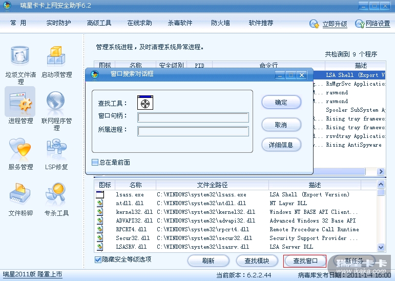Screen dimensions: 395x281
Task: Click process list horizontal scroll right arrow
Action: click(x=381, y=172)
